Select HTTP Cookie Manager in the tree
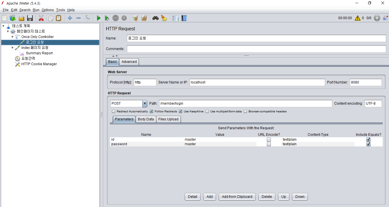The height and width of the screenshot is (207, 389). pyautogui.click(x=39, y=64)
